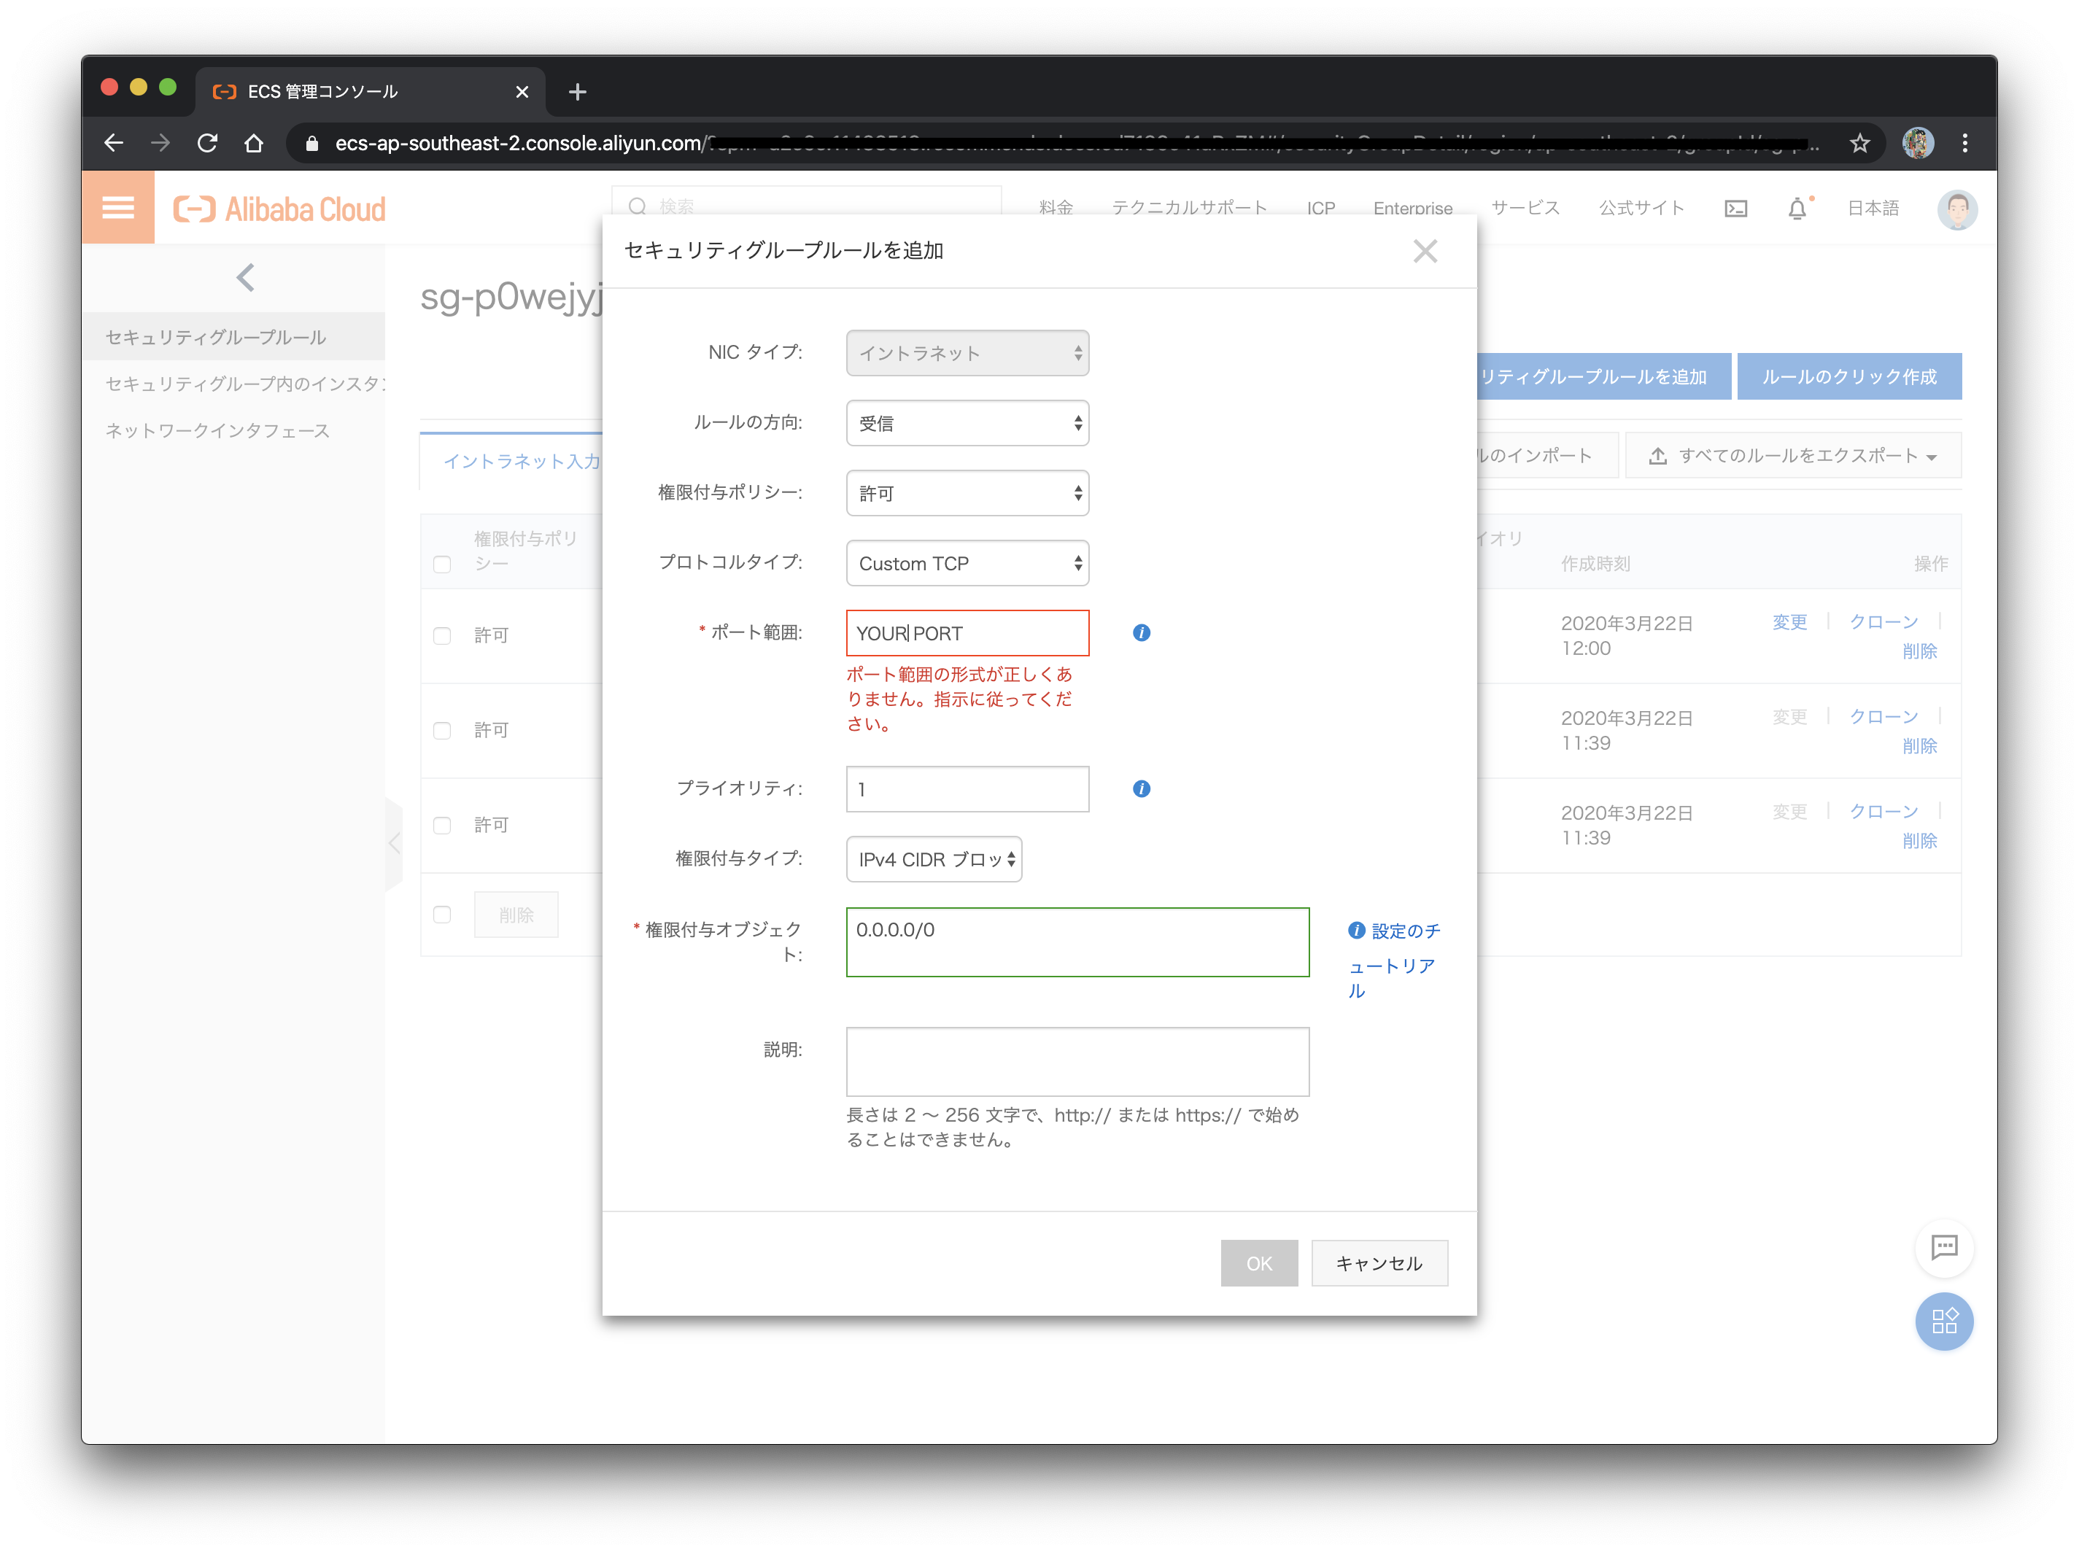Click sidebar back chevron arrow
This screenshot has width=2079, height=1552.
(x=245, y=277)
